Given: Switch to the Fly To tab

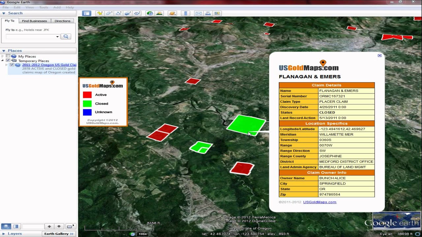Looking at the screenshot, I should [10, 21].
